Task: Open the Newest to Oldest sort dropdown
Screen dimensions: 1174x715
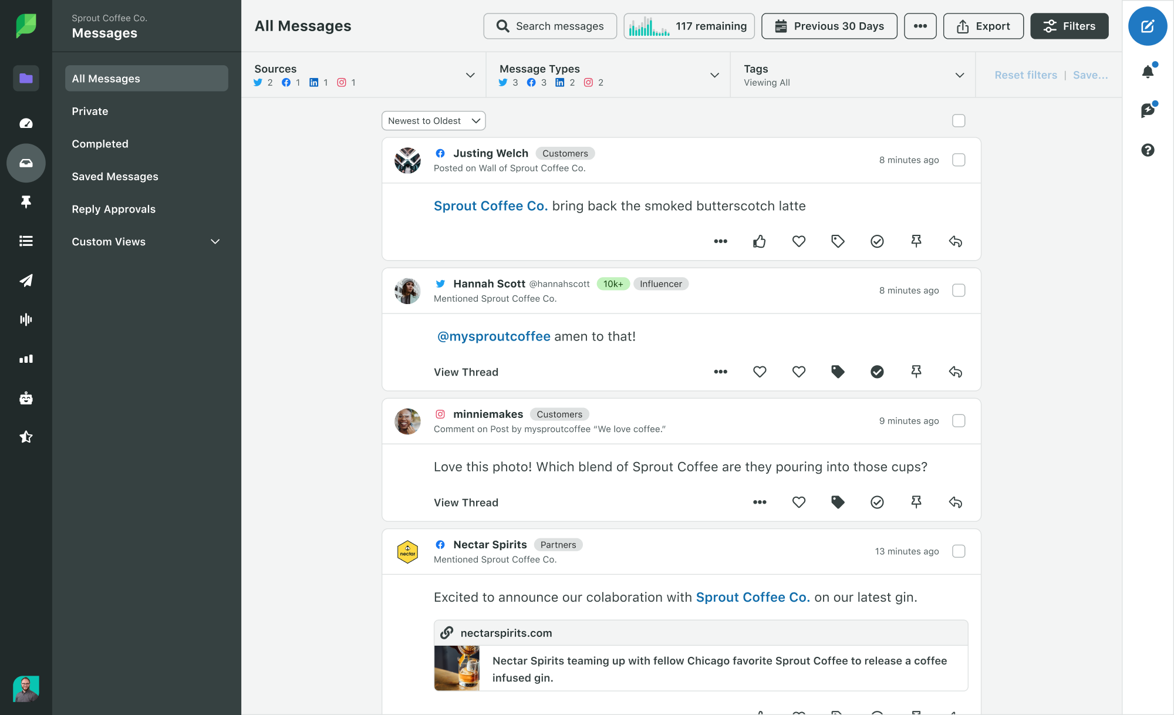Action: coord(433,120)
